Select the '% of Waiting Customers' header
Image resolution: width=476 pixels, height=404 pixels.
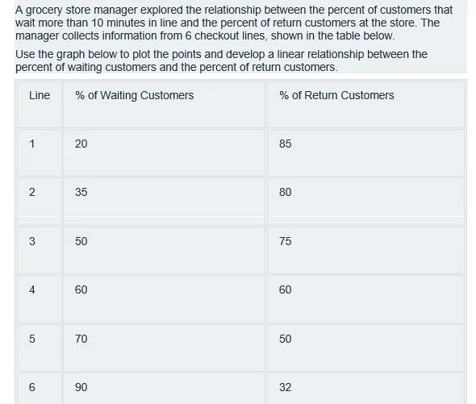coord(134,95)
